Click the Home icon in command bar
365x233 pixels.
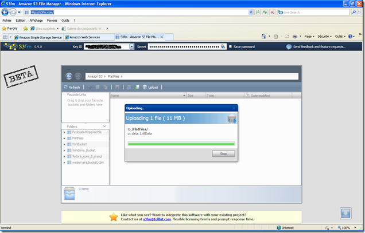[264, 36]
